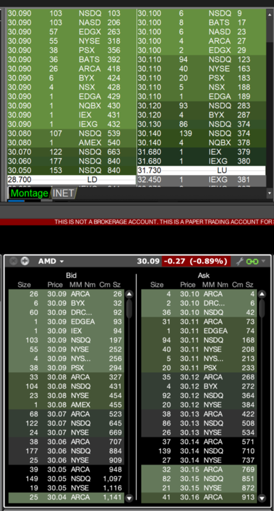Select AMD ask row 30.12 BYX
274x511 pixels.
pos(199,386)
